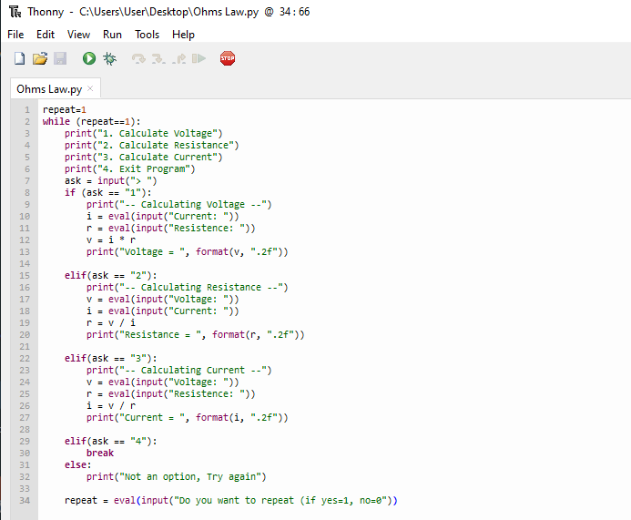Screen dimensions: 631x520
Task: Click the 'i = v / r' line
Action: (x=111, y=405)
